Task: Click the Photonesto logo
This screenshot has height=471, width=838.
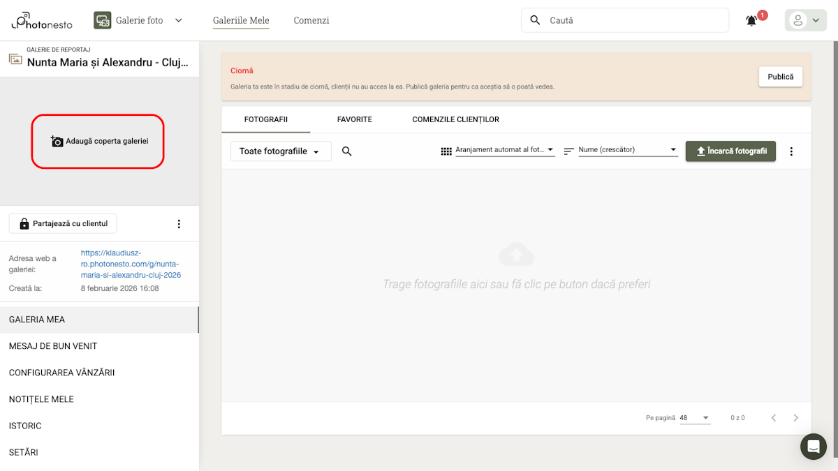Action: (41, 21)
